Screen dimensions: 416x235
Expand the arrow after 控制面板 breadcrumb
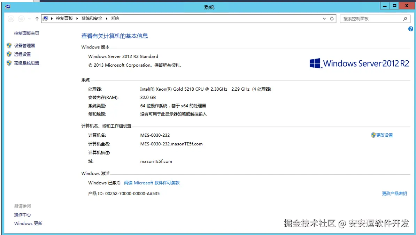tap(77, 18)
